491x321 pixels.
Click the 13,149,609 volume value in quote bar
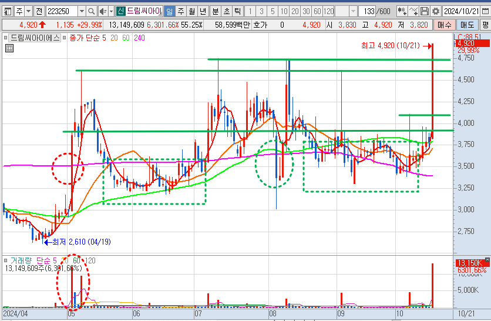pyautogui.click(x=126, y=25)
